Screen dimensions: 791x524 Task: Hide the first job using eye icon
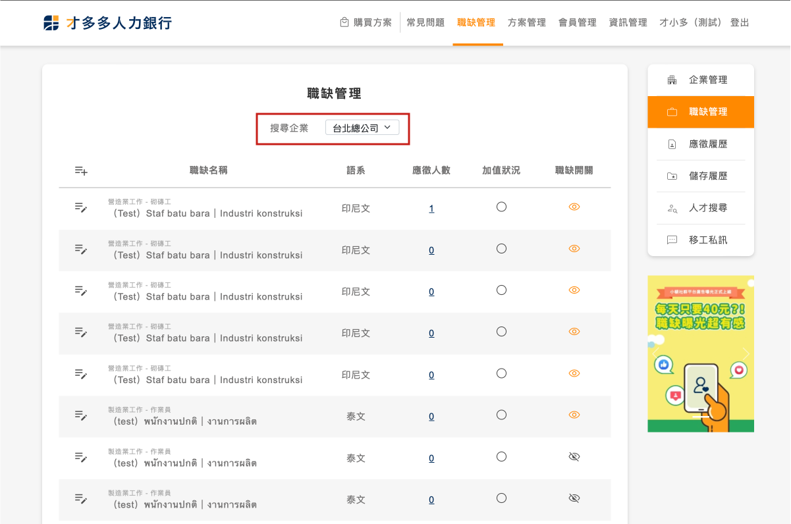(574, 207)
